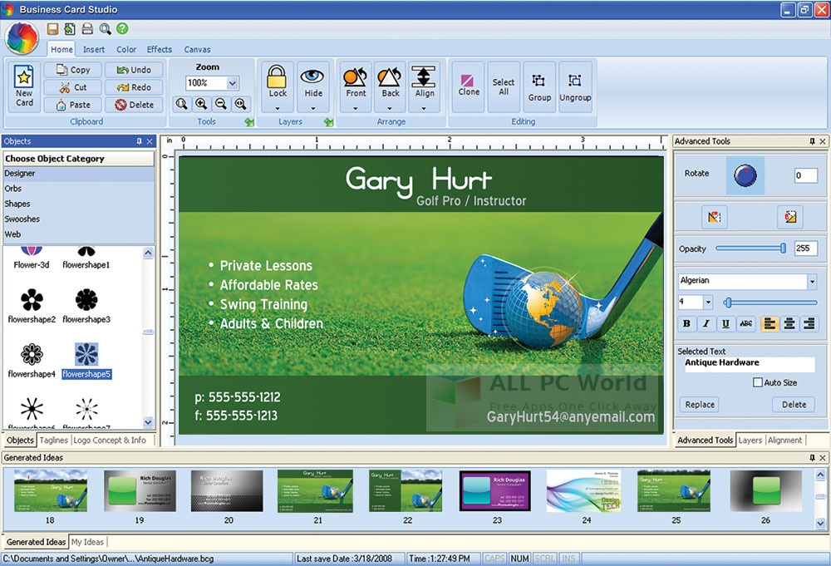Click the Clone icon
Viewport: 831px width, 566px height.
[x=469, y=86]
